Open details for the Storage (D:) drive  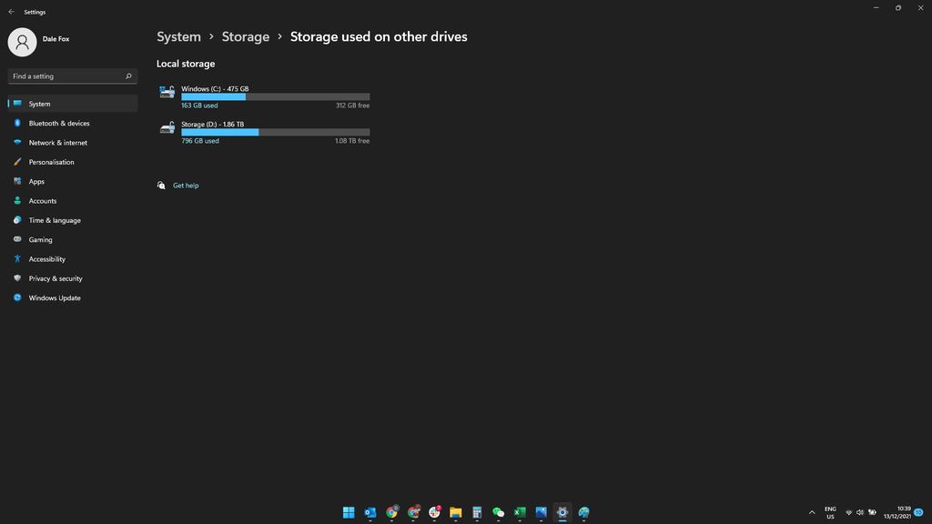(x=264, y=132)
